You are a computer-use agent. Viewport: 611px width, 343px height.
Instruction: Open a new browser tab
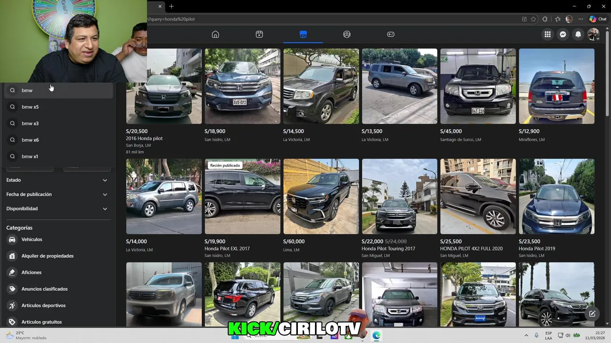tap(171, 6)
